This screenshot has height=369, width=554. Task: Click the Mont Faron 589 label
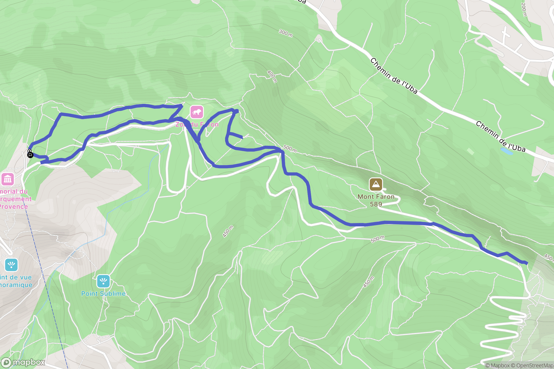(376, 200)
